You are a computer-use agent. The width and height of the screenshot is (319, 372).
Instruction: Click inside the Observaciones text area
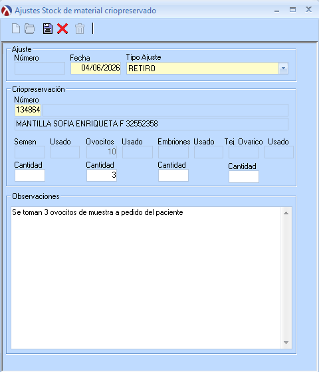point(146,278)
